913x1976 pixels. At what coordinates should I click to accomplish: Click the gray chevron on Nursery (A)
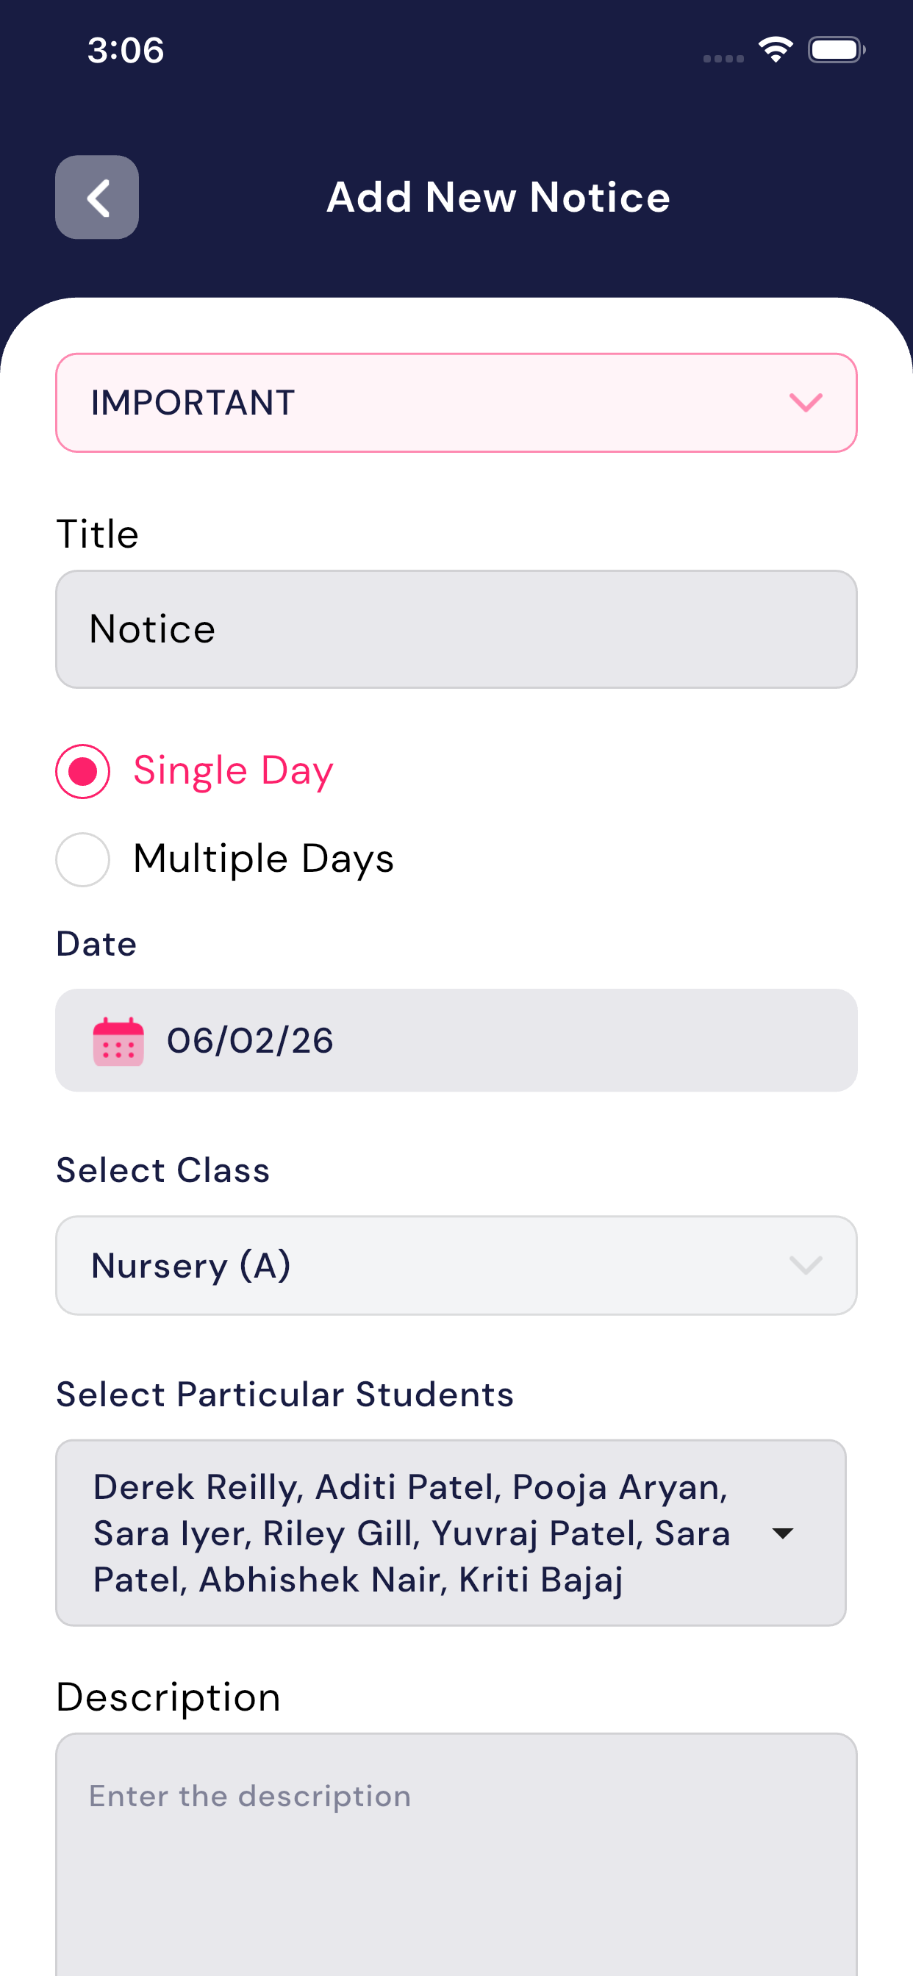pos(806,1265)
